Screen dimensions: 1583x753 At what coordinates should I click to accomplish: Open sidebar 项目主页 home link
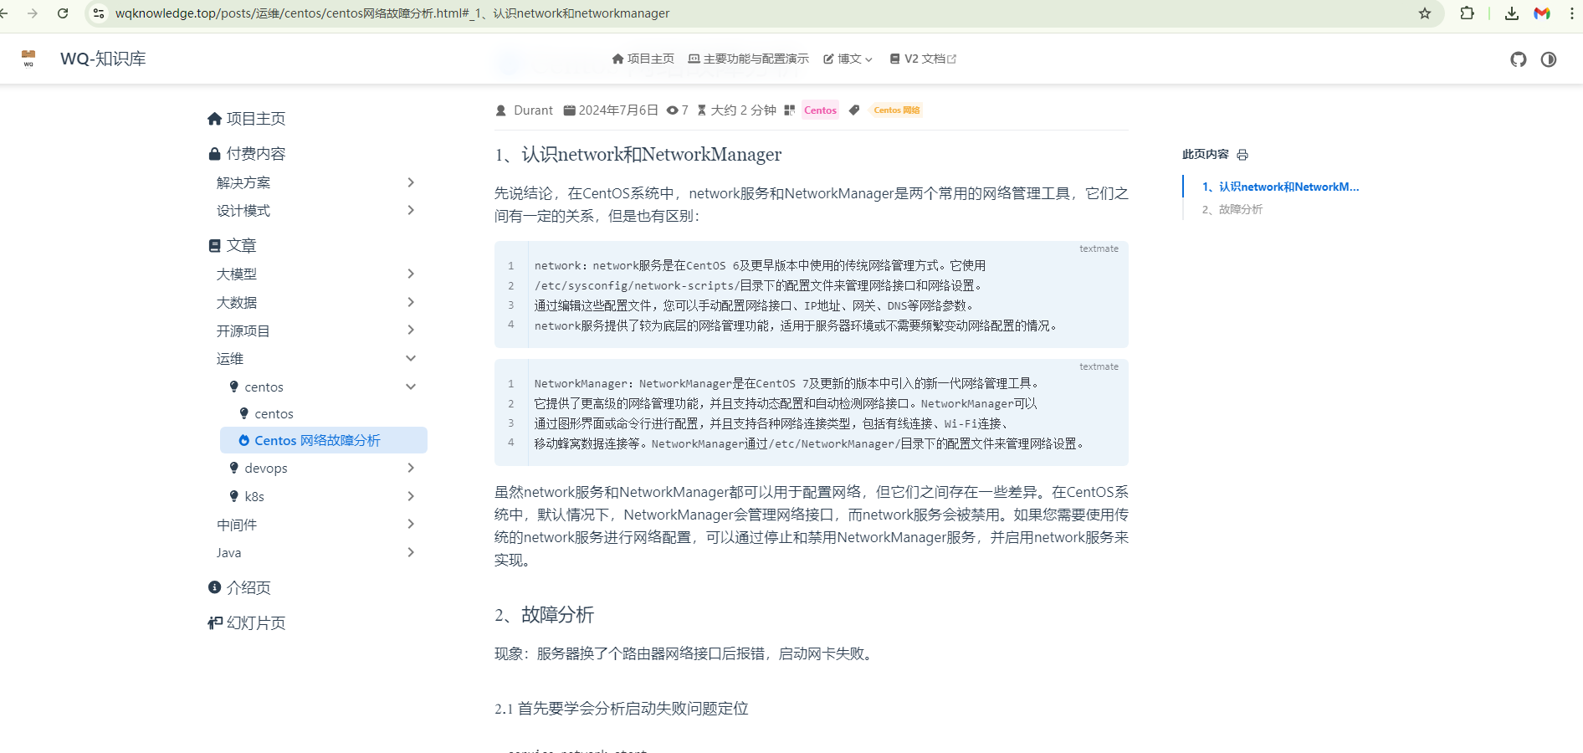[247, 119]
